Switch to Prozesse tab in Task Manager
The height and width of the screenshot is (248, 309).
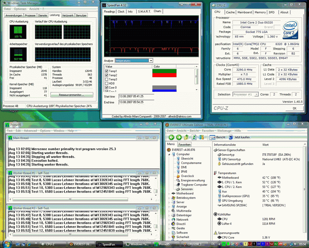tap(30, 16)
